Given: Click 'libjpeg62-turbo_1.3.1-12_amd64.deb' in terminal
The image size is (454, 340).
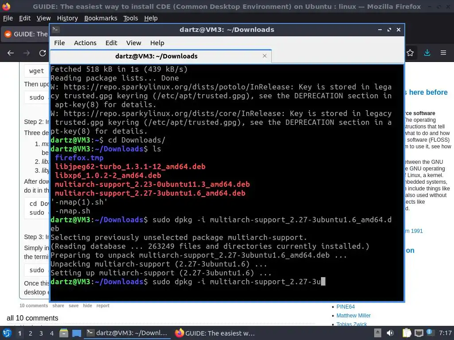Looking at the screenshot, I should tap(130, 166).
